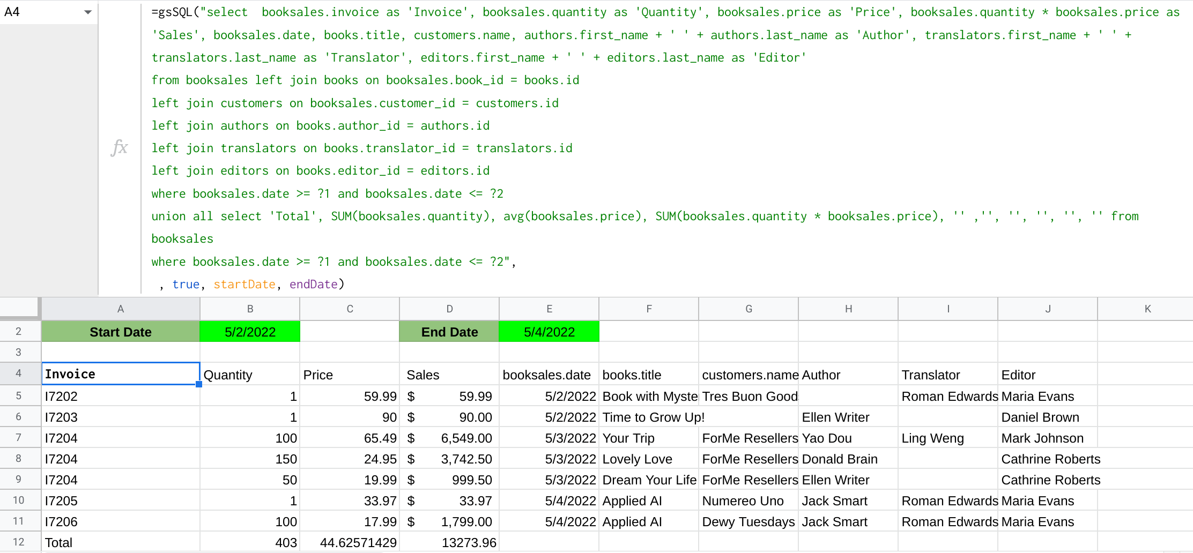Image resolution: width=1193 pixels, height=553 pixels.
Task: Select column K header
Action: point(1147,309)
